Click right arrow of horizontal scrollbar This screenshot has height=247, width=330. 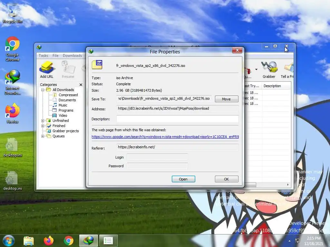(288, 185)
